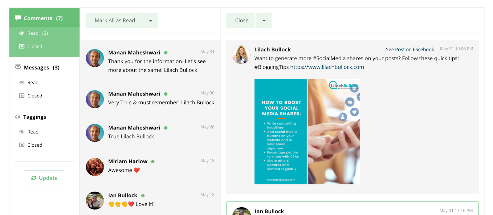Click the Messages envelope icon
The image size is (493, 215).
[18, 67]
